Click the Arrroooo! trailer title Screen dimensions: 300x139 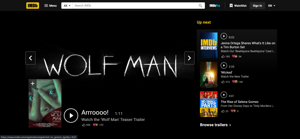(x=95, y=112)
